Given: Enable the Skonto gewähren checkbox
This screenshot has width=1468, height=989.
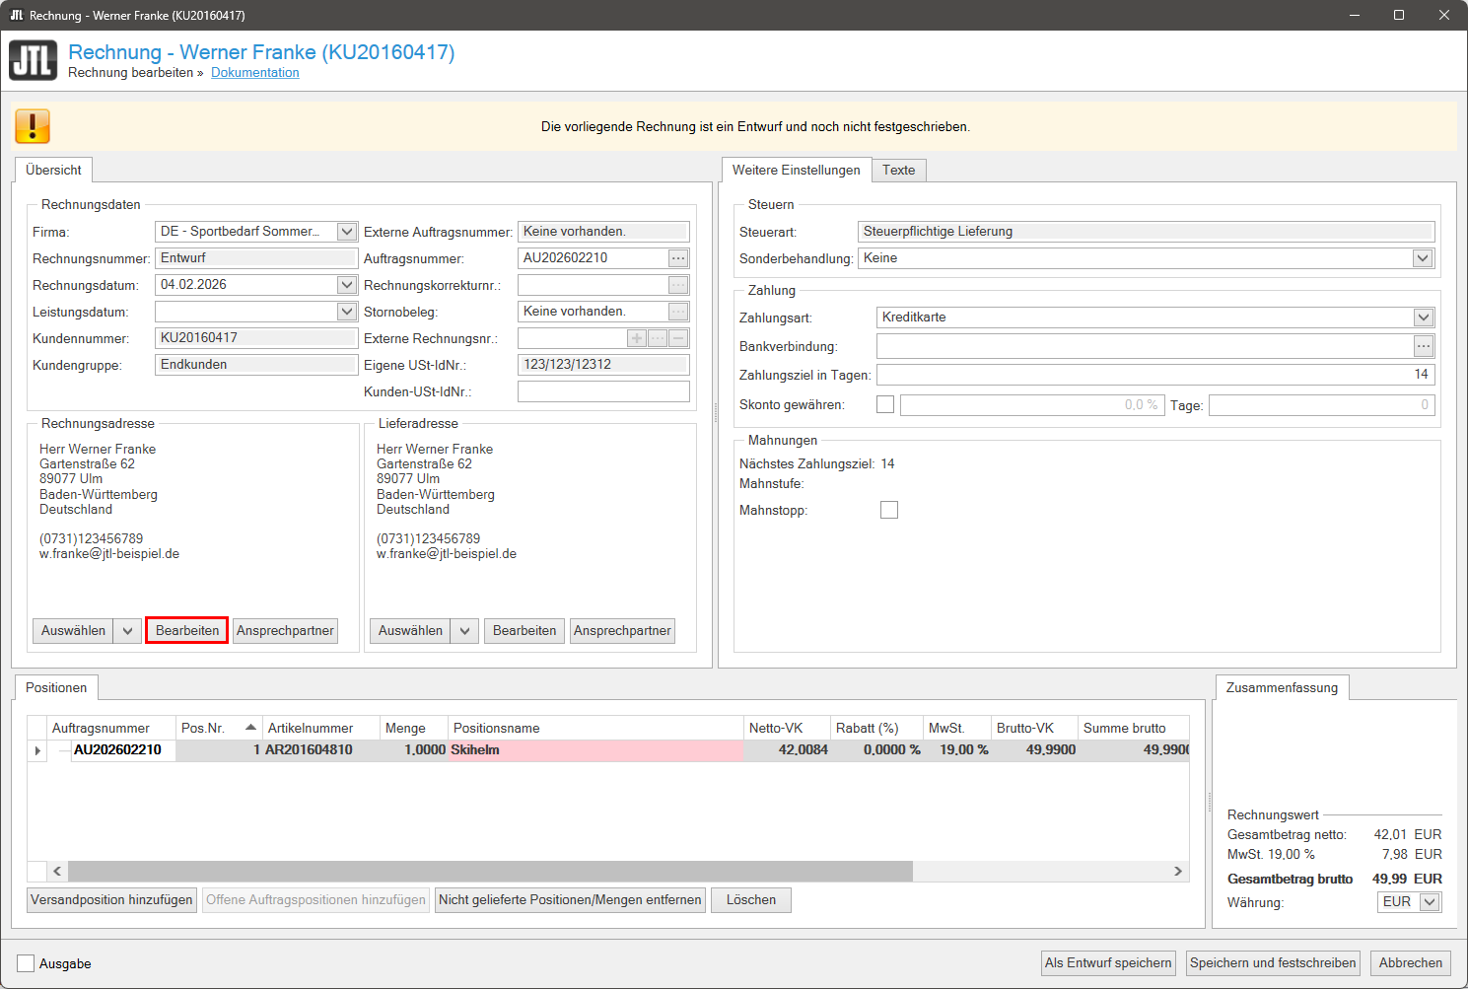Looking at the screenshot, I should pyautogui.click(x=885, y=404).
